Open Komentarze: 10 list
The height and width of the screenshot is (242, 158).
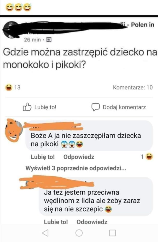133,87
